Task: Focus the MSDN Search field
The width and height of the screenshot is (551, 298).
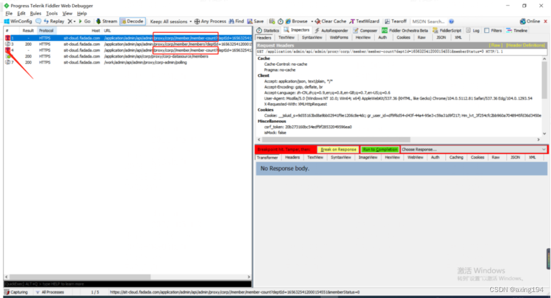Action: 428,22
